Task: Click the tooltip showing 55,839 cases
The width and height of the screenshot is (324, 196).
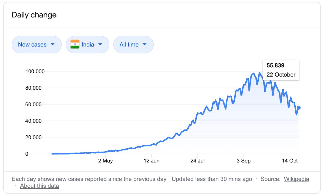Action: [275, 65]
